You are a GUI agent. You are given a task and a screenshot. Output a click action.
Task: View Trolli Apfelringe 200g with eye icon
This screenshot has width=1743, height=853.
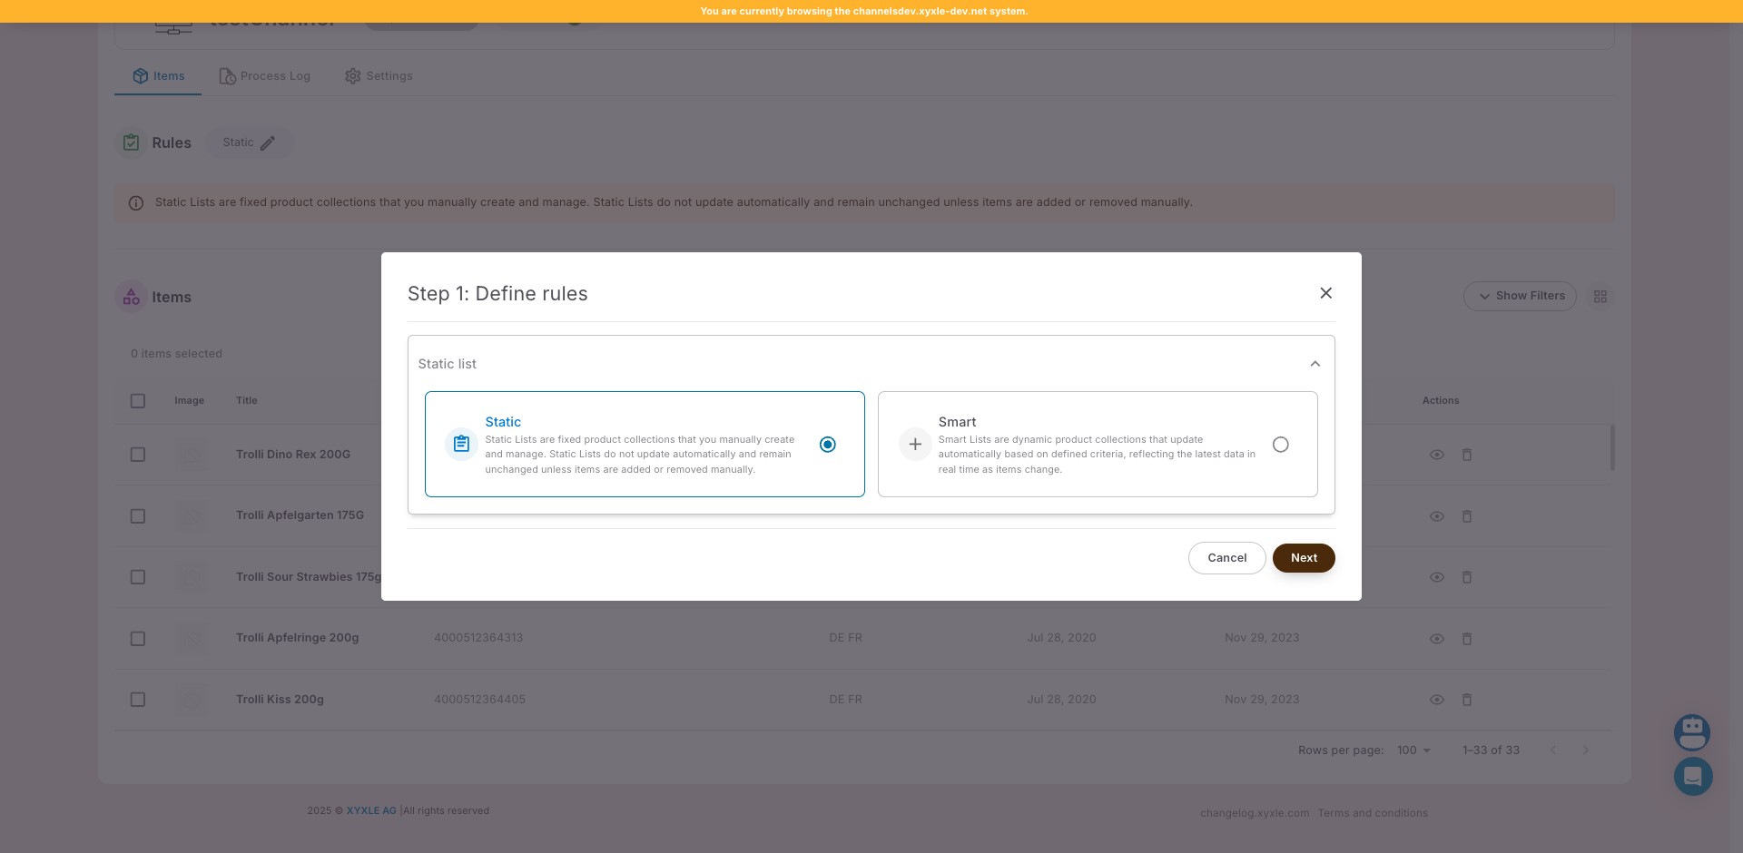[x=1436, y=639]
